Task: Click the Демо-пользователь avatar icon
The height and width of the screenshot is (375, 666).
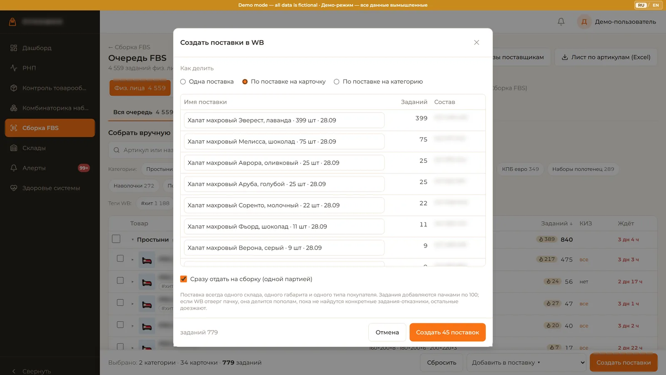Action: (x=584, y=22)
